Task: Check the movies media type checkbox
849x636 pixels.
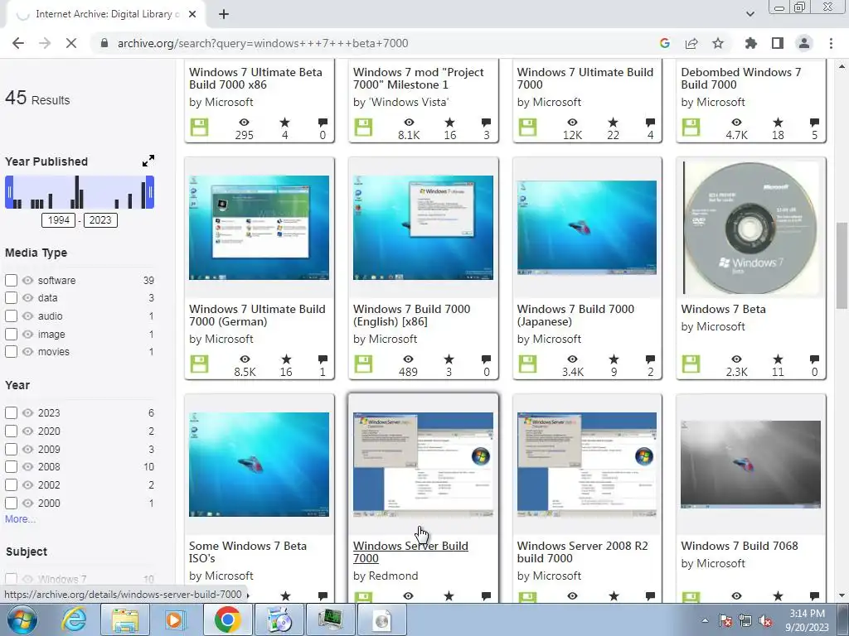Action: pos(11,351)
